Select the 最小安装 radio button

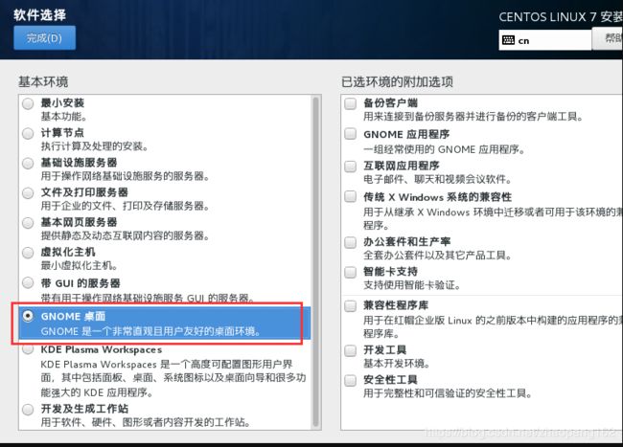(28, 104)
